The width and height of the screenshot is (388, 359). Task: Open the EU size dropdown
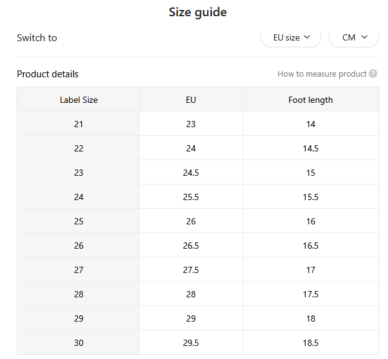point(291,38)
